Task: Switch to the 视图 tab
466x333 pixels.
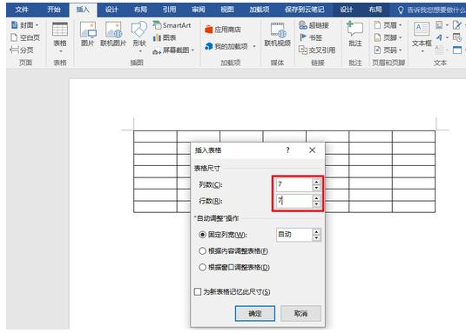Action: coord(227,10)
